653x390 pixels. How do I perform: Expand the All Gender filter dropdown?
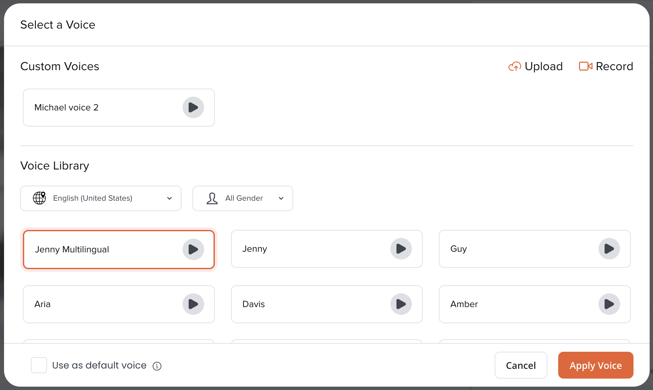(242, 198)
